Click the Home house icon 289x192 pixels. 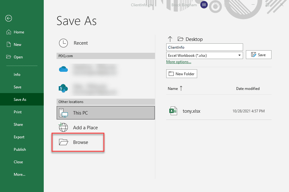(9, 32)
